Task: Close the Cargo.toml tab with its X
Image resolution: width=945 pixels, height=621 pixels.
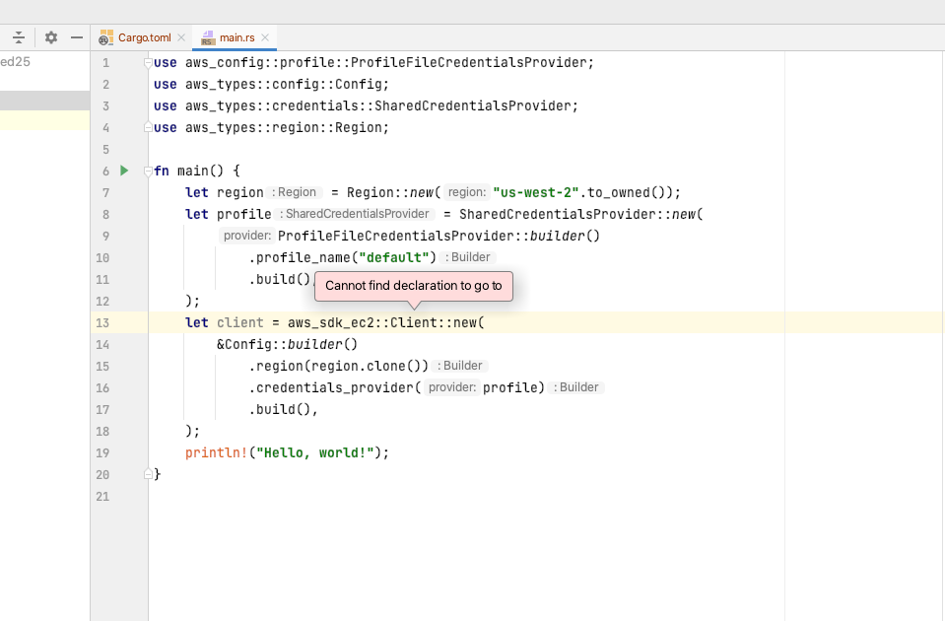Action: click(x=181, y=36)
